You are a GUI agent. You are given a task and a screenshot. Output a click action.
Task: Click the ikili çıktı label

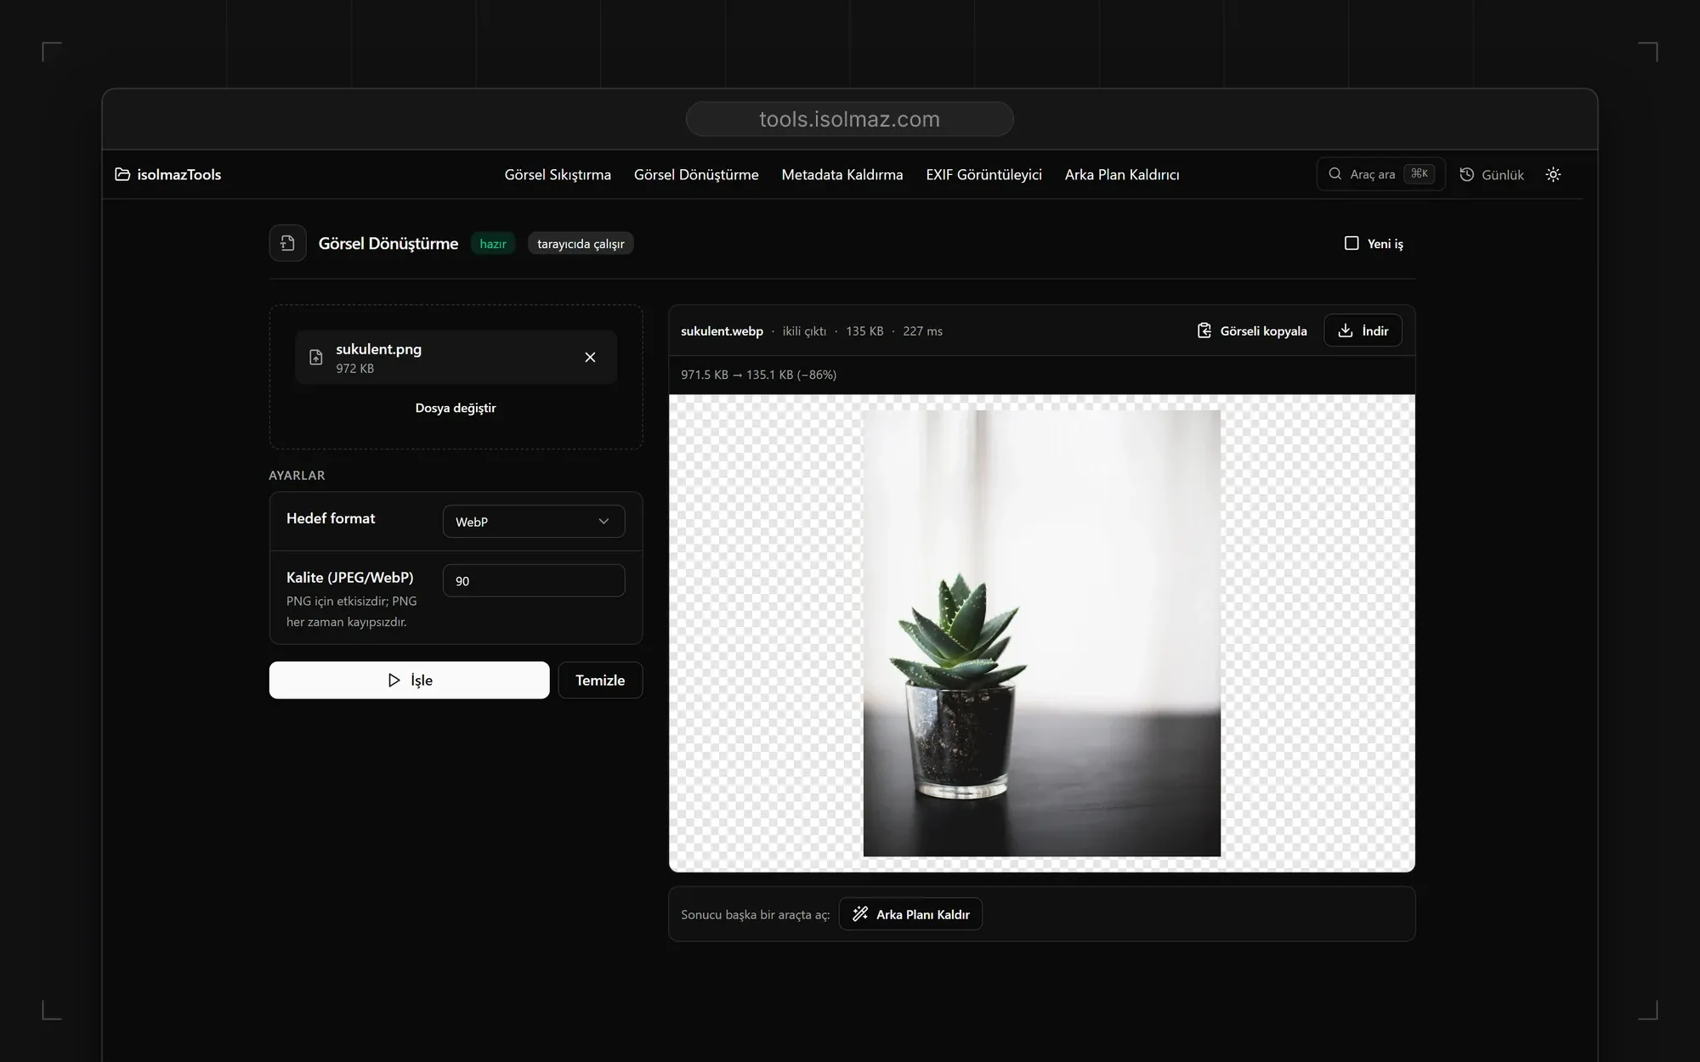[x=804, y=331]
